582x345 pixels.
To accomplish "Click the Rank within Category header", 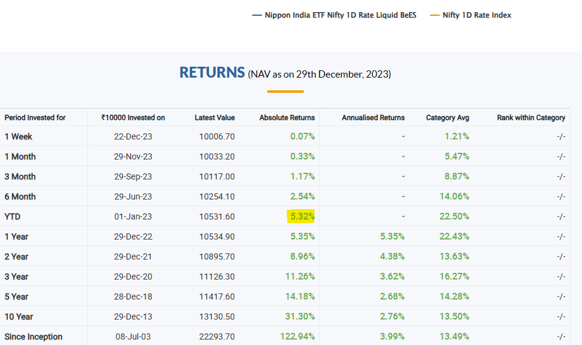I will tap(531, 118).
